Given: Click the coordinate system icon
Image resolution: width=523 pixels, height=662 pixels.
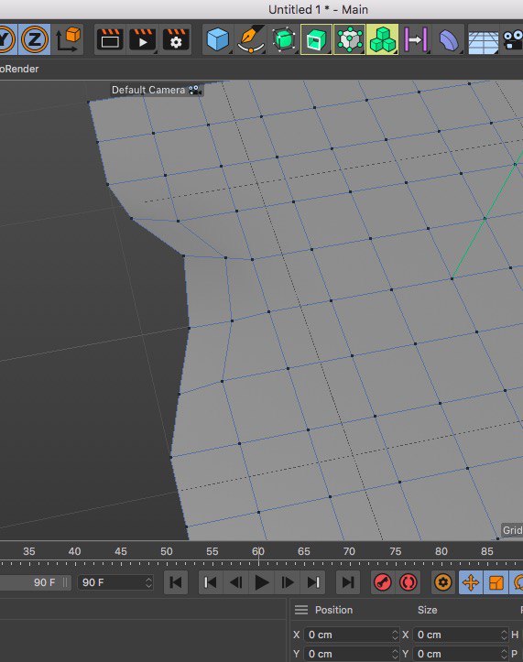Looking at the screenshot, I should tap(68, 39).
